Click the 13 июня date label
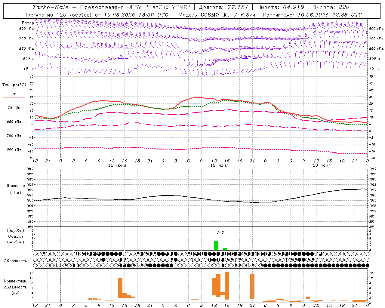 point(322,165)
